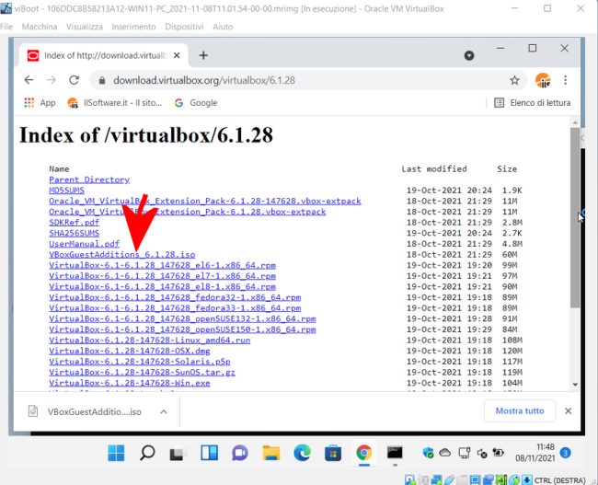
Task: Click the Chrome profile avatar
Action: pyautogui.click(x=542, y=80)
